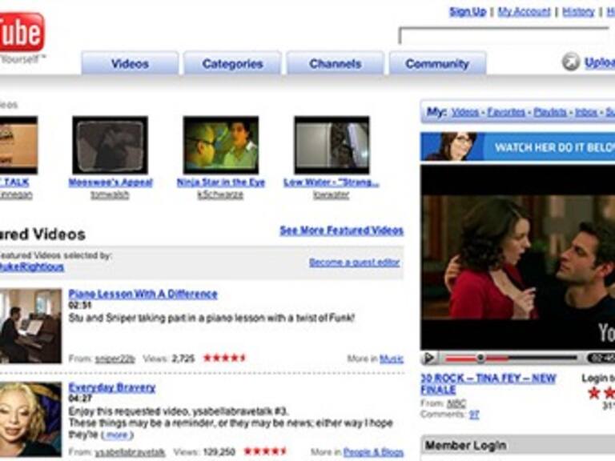The height and width of the screenshot is (461, 615).
Task: Open Everyday Bravery title link
Action: (112, 387)
